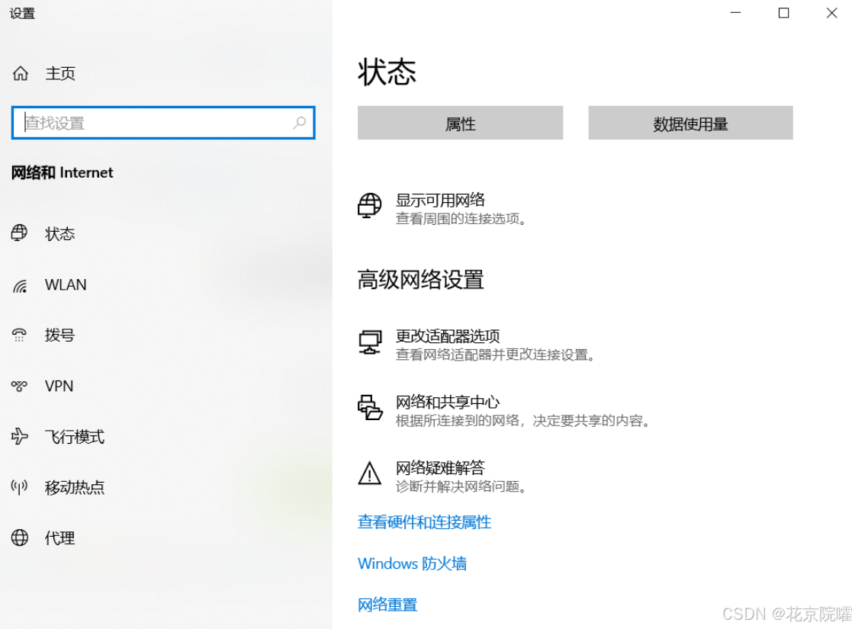855x629 pixels.
Task: Click the 更改适配器选项 monitor icon
Action: click(x=370, y=342)
